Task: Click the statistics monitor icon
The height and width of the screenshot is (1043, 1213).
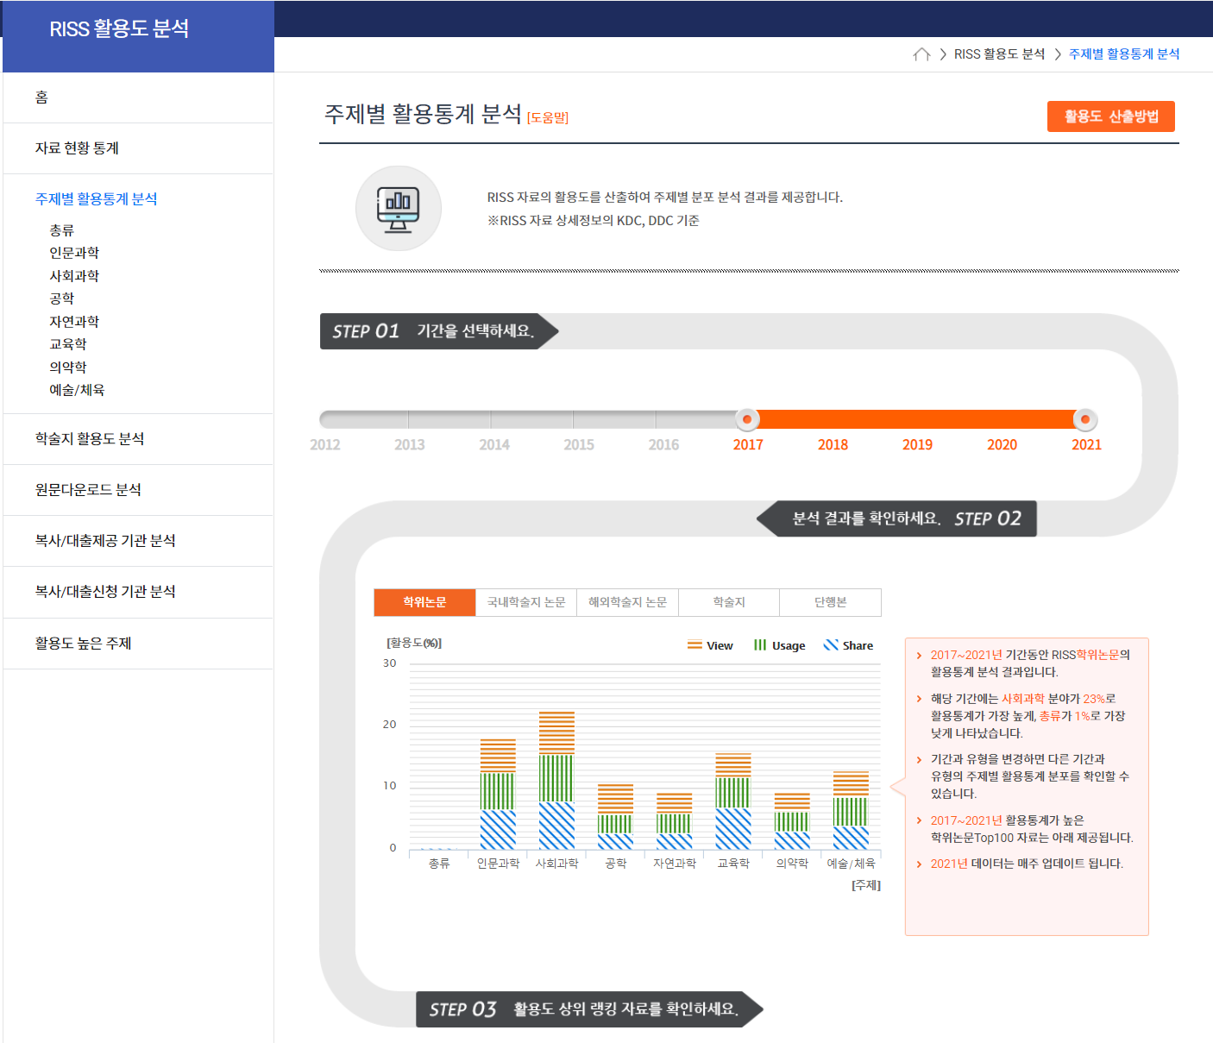Action: pyautogui.click(x=399, y=209)
